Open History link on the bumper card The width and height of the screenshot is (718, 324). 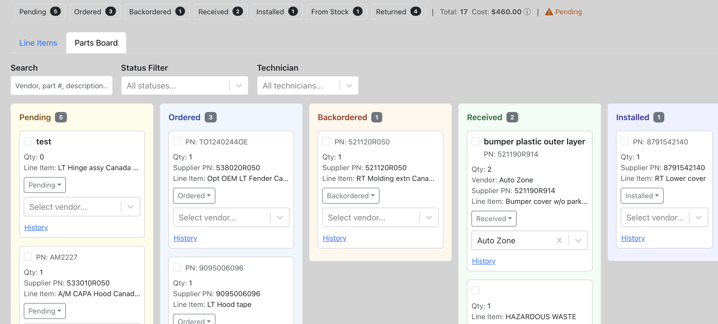coord(484,261)
